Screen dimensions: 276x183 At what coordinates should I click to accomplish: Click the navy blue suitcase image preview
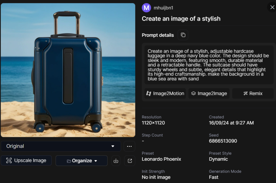tap(68, 70)
